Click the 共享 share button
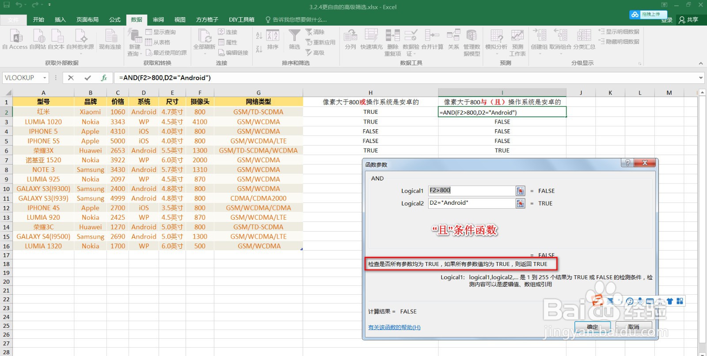Image resolution: width=707 pixels, height=356 pixels. coord(689,19)
